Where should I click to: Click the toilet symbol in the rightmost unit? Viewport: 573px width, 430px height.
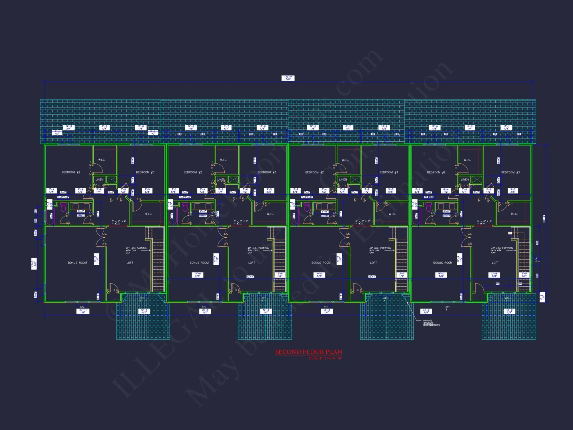point(429,207)
